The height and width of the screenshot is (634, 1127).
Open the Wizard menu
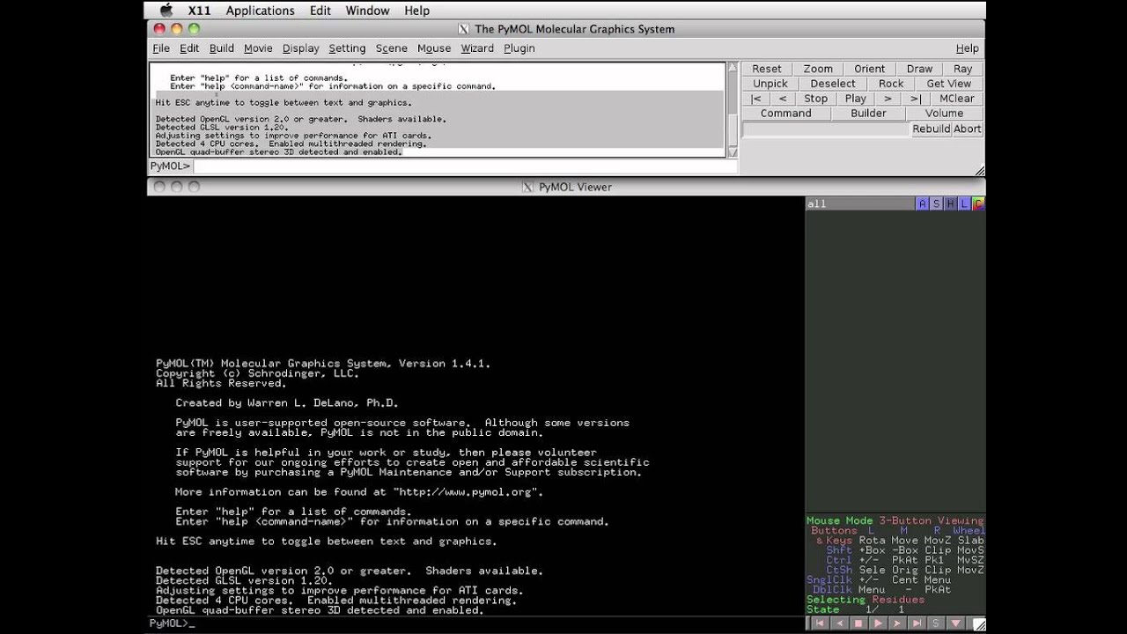(477, 48)
